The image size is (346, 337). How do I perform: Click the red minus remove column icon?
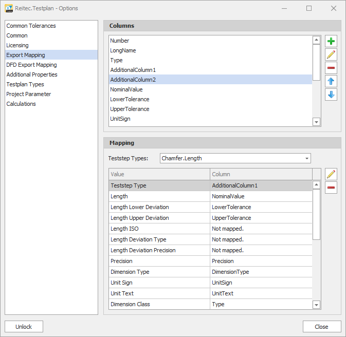coord(331,68)
